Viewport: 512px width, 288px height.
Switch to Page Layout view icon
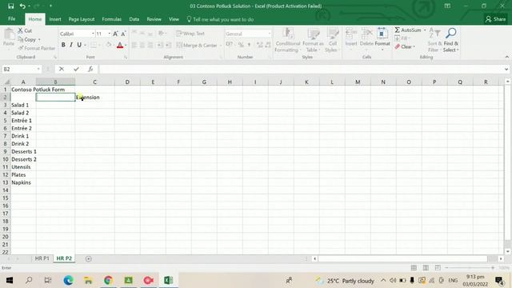click(x=426, y=268)
